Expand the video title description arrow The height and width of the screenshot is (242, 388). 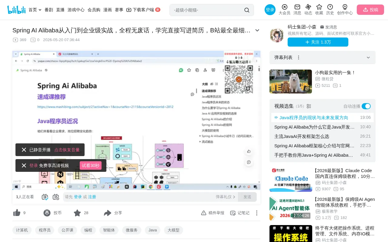click(257, 30)
